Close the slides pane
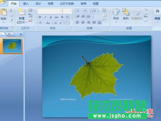Image resolution: width=161 pixels, height=121 pixels. pos(21,34)
